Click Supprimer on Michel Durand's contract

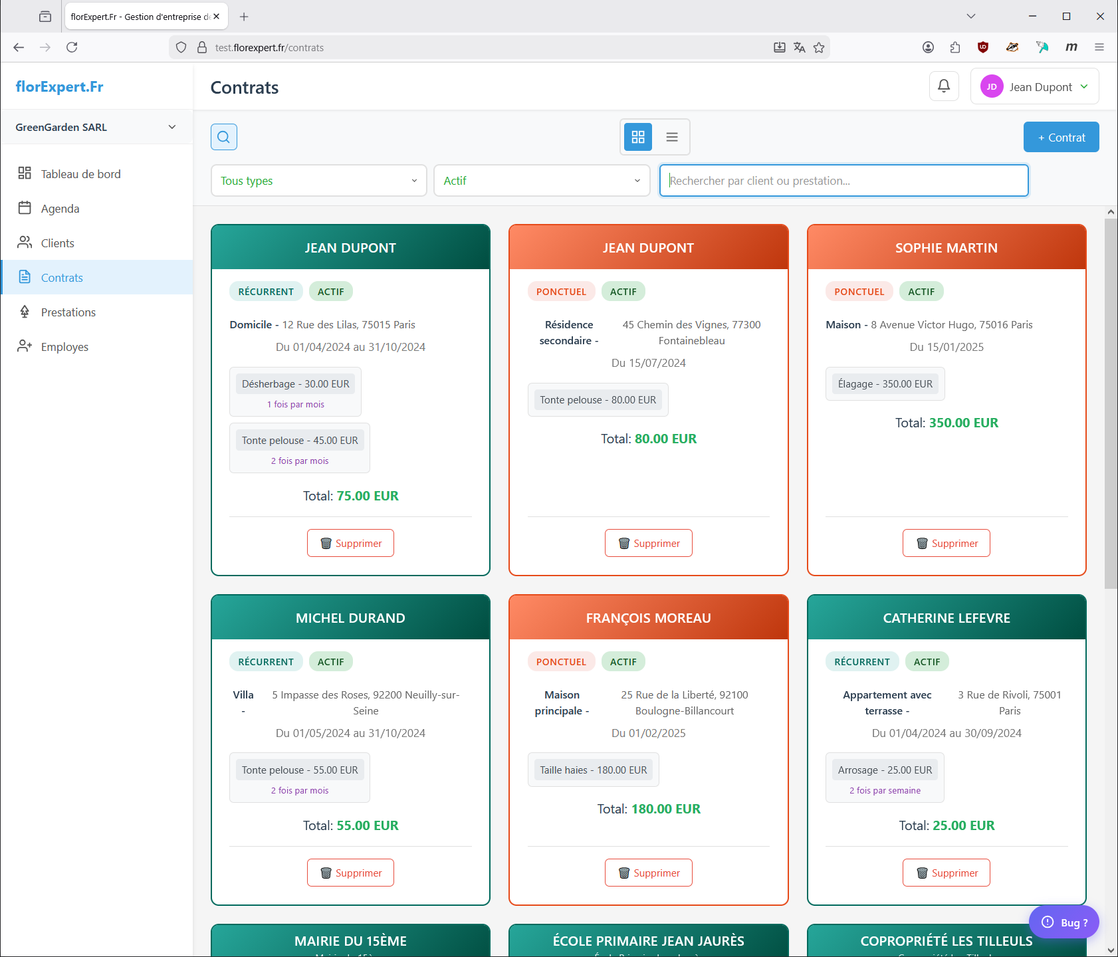350,873
